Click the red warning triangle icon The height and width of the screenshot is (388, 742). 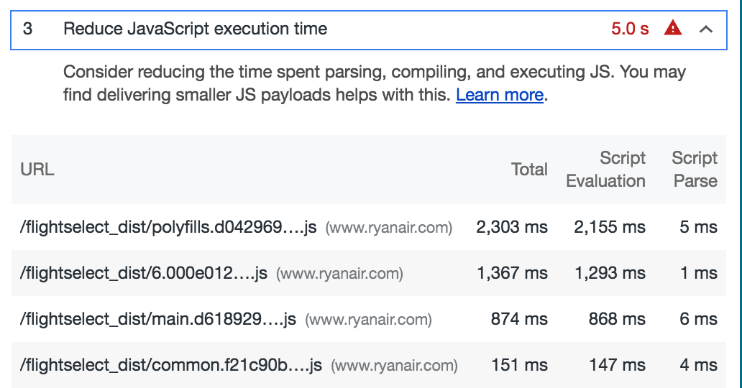click(673, 29)
